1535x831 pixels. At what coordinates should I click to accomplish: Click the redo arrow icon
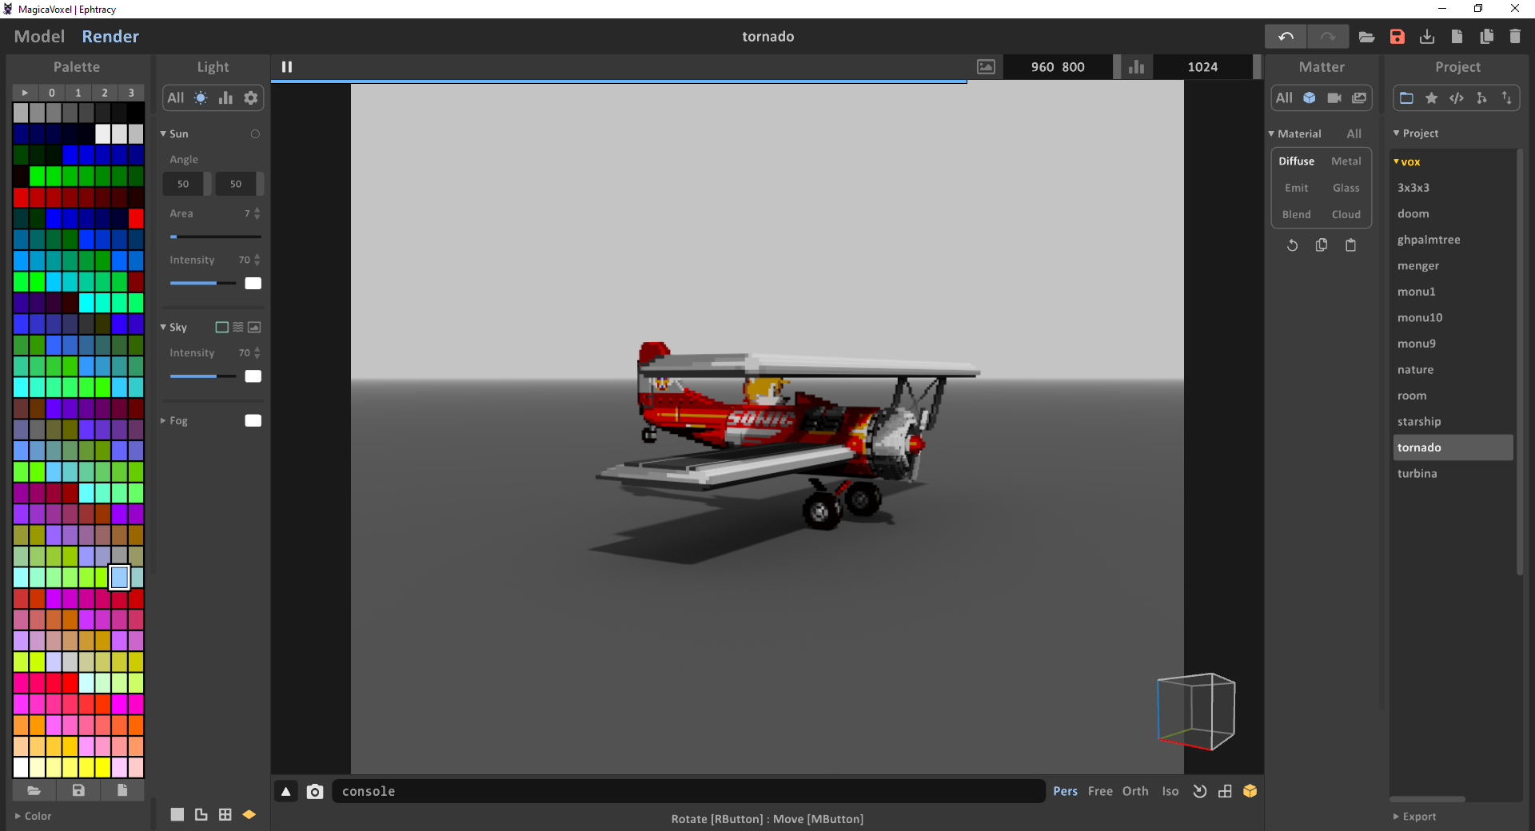(x=1328, y=37)
